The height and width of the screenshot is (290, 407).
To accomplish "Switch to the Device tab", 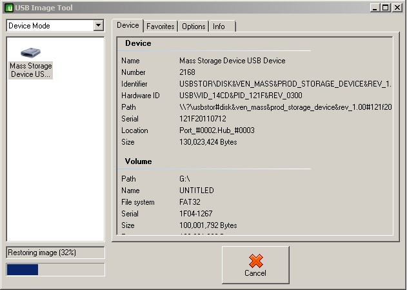I will click(x=128, y=25).
